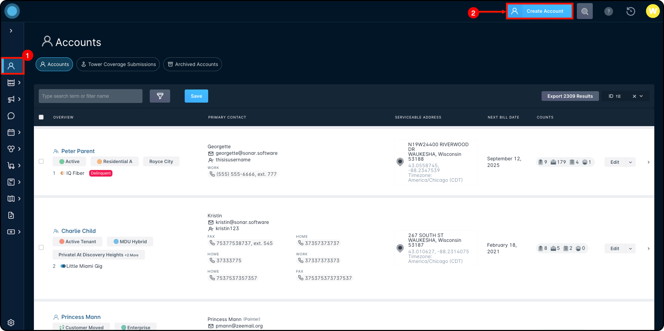Open the recent history clock icon
Screen dimensions: 664x331
(630, 11)
